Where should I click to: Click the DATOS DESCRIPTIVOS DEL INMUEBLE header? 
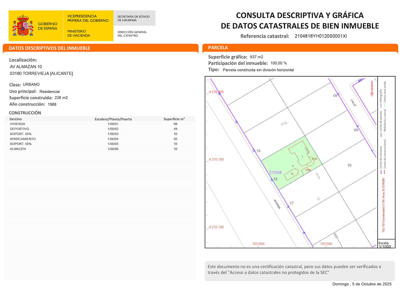(49, 48)
